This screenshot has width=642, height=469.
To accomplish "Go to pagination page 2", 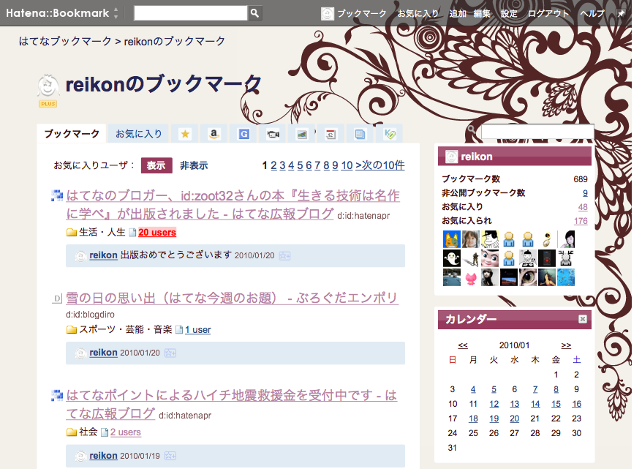I will [x=273, y=165].
